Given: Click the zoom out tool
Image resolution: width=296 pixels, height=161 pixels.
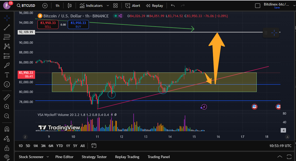Looking at the screenshot, I should click(x=7, y=116).
